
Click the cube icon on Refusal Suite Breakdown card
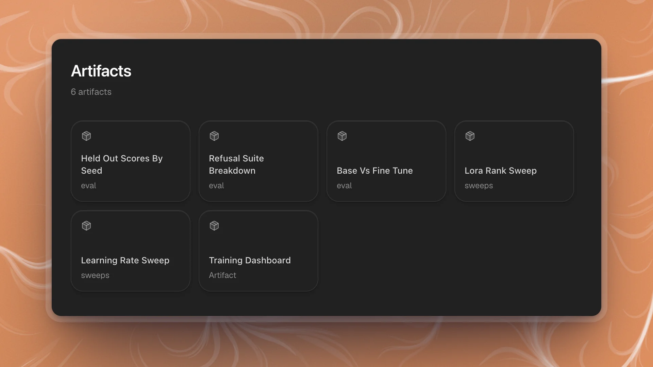pos(214,136)
